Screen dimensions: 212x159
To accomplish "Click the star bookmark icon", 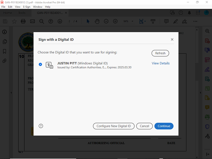I will (x=14, y=21).
